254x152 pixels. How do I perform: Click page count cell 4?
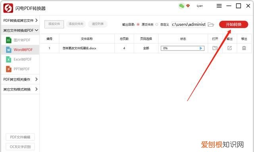click(124, 48)
